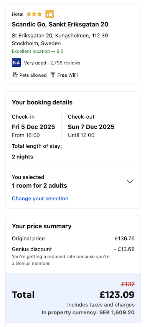The width and height of the screenshot is (147, 327).
Task: Click the Original price £136.76 amount
Action: point(125,238)
